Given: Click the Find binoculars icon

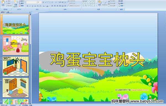Looking at the screenshot, I should (x=119, y=1).
